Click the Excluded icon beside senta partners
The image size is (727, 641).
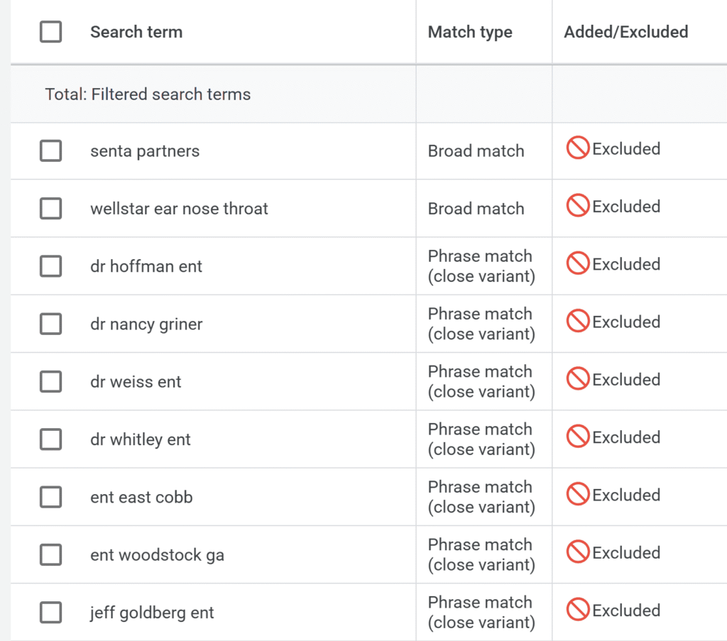[x=576, y=148]
